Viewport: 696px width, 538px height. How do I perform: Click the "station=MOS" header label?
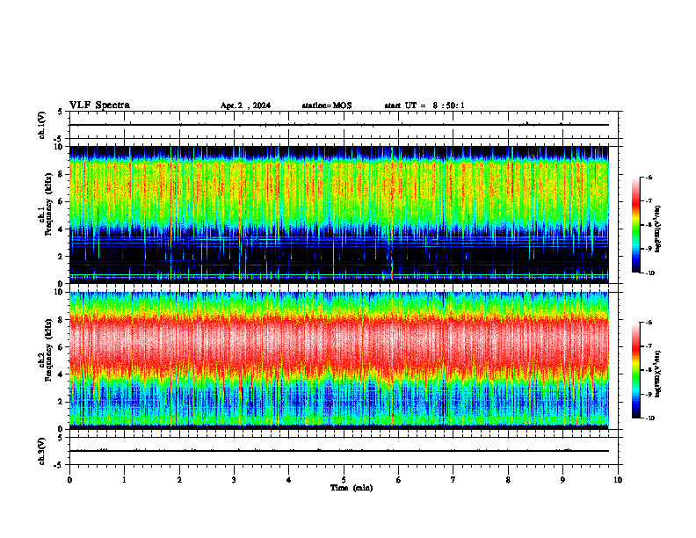327,105
